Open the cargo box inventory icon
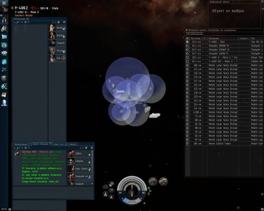 [4, 78]
